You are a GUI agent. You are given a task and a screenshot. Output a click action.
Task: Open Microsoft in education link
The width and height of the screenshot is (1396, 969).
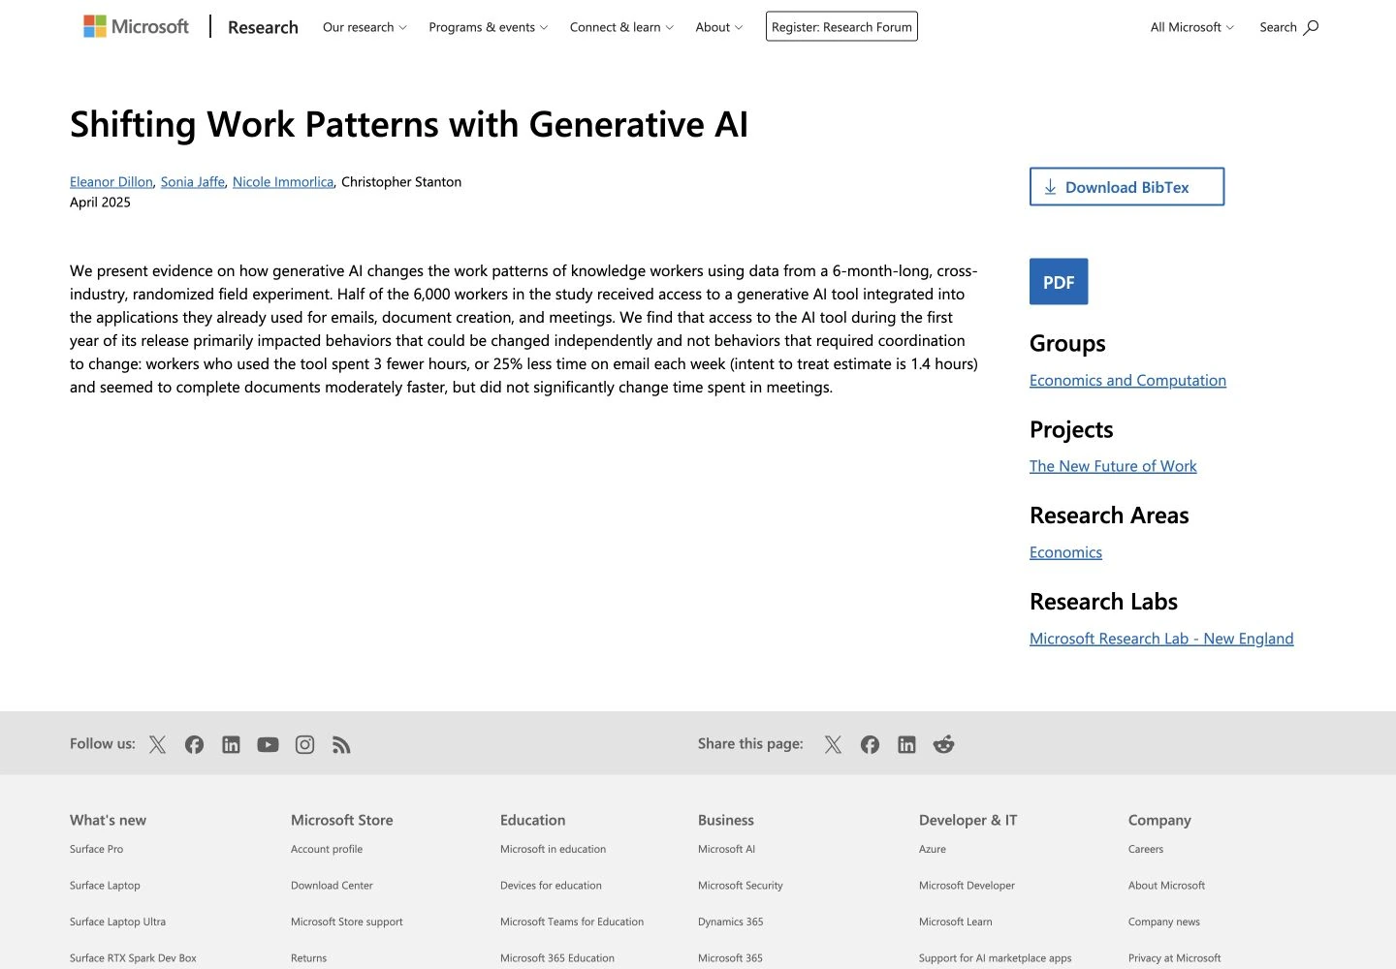click(553, 849)
